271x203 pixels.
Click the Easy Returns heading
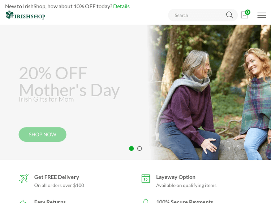50,201
